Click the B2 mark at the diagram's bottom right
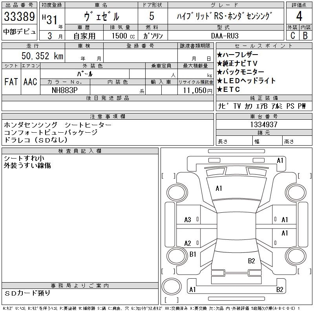 [280, 290]
